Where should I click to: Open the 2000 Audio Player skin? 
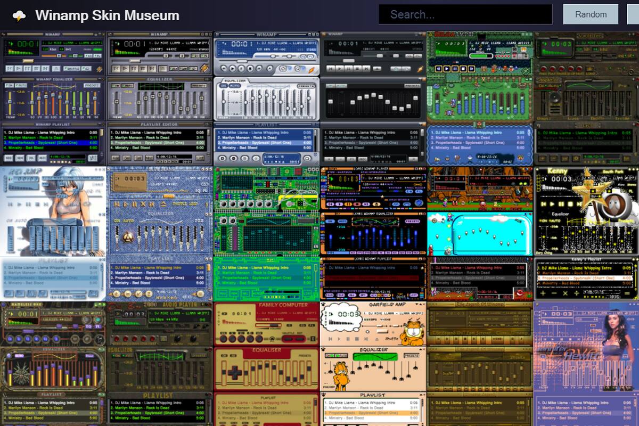[160, 364]
